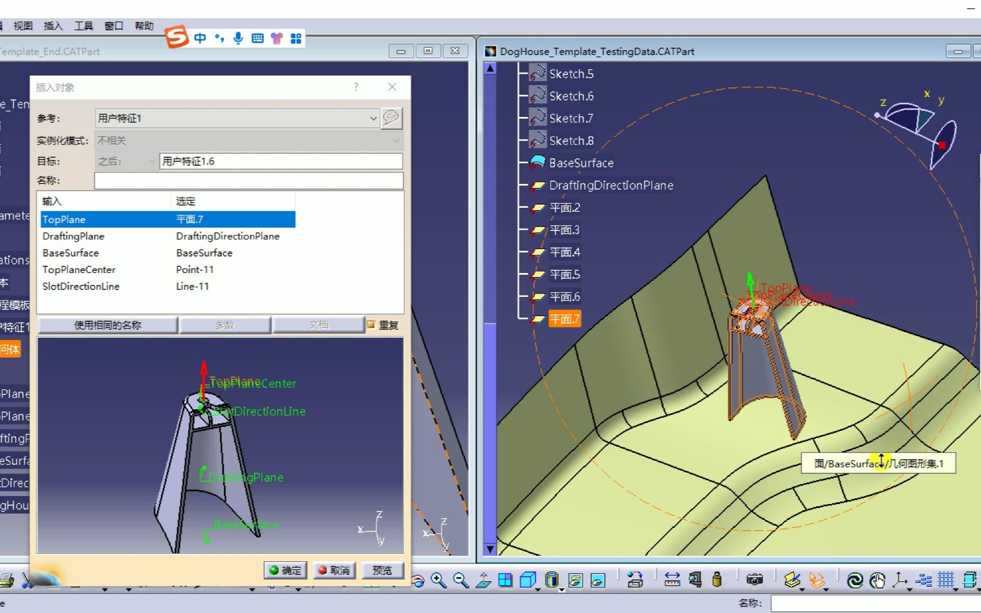Screen dimensions: 981x613
Task: Open the render style dropdown arrow
Action: pos(562,590)
